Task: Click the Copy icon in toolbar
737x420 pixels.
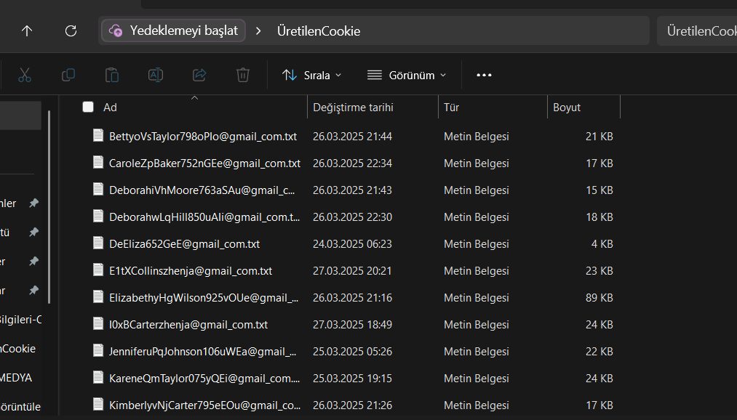Action: [x=68, y=75]
